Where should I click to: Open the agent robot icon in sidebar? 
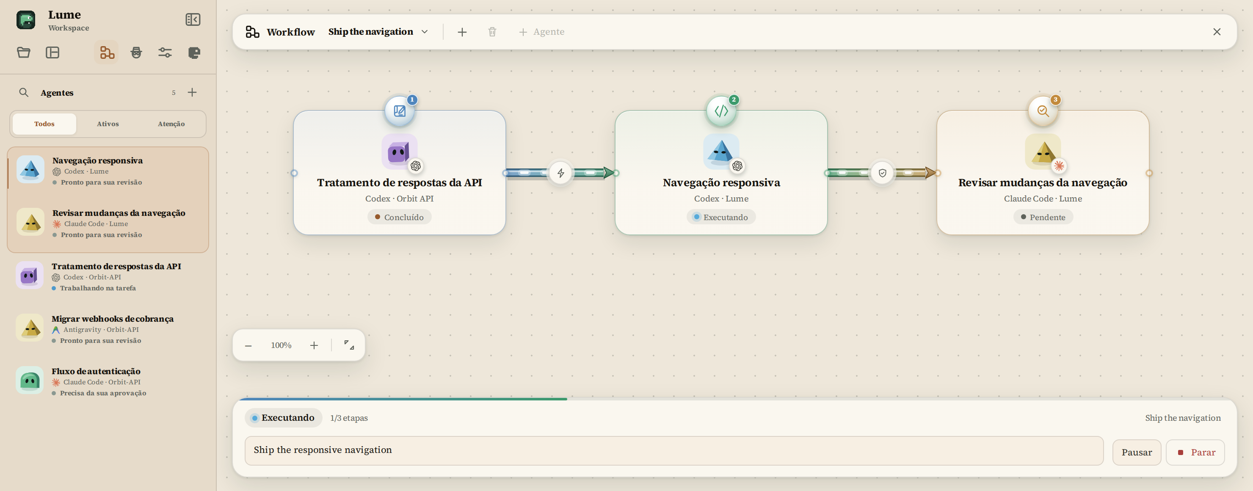pyautogui.click(x=136, y=52)
